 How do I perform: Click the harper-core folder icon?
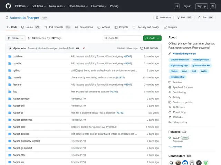[10, 127]
